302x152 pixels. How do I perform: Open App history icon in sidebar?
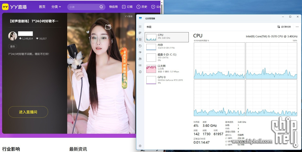coord(140,46)
